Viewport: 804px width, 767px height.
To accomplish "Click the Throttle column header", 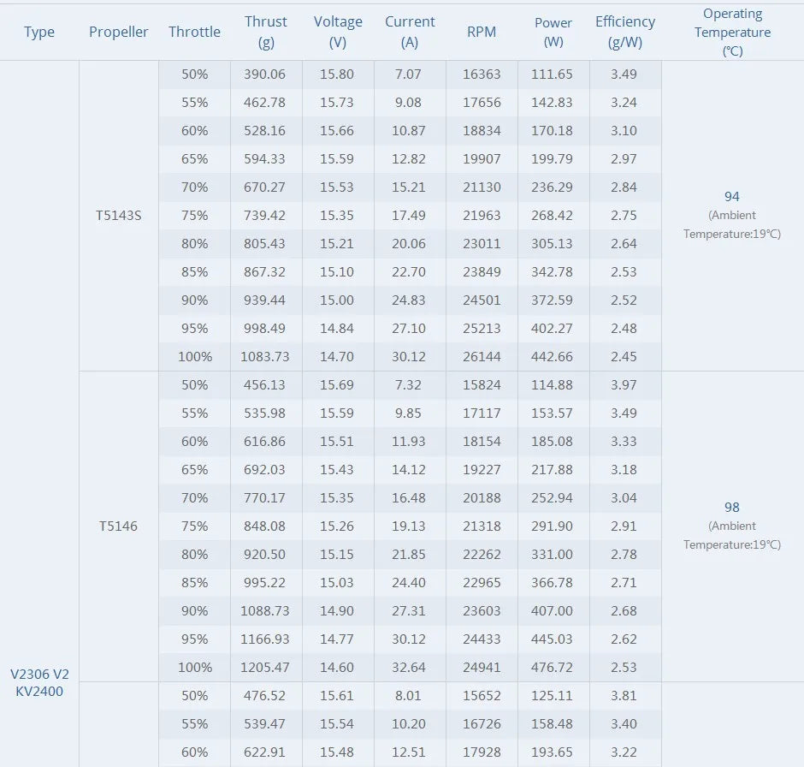I will pos(194,32).
